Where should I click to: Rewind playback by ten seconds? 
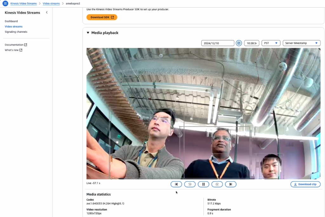point(190,184)
